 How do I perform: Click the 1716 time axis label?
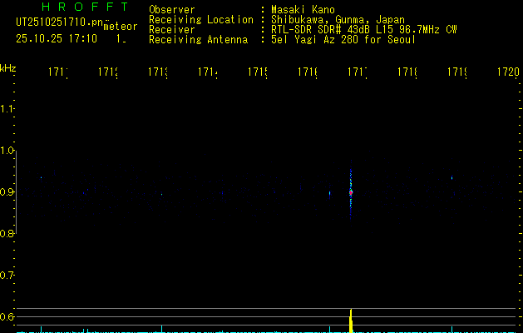307,72
